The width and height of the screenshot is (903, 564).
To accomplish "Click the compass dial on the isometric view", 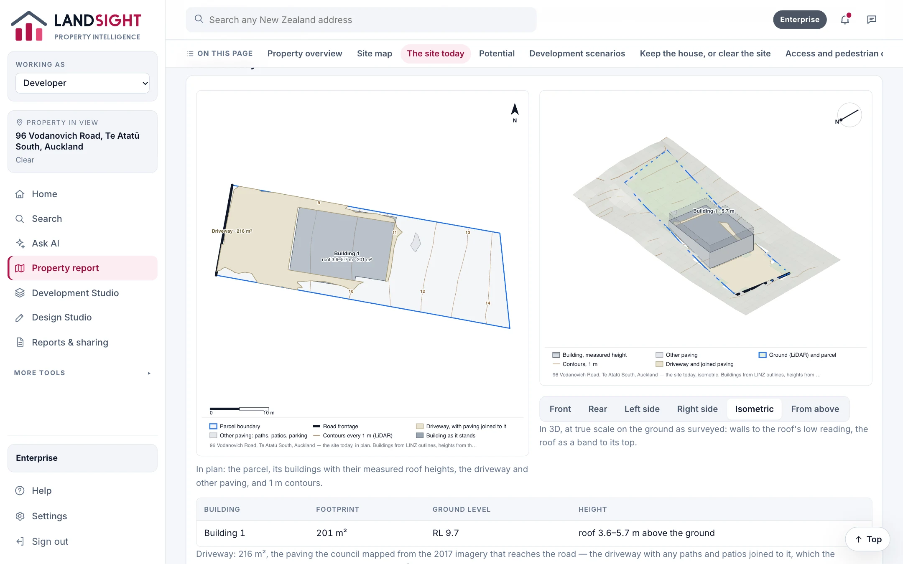I will pos(849,115).
